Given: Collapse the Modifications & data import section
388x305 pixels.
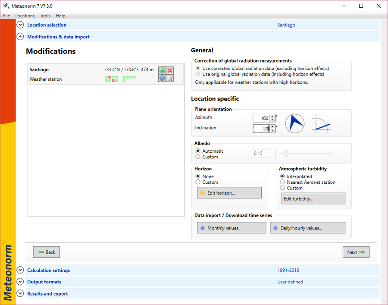Looking at the screenshot, I should click(20, 37).
